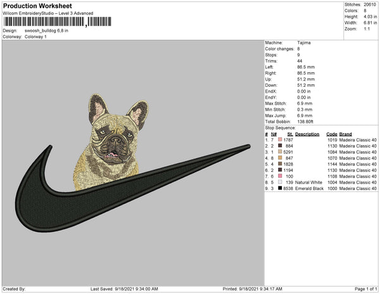Screen dimensions: 380x294
Task: Click the barcode below the software name
Action: [58, 22]
